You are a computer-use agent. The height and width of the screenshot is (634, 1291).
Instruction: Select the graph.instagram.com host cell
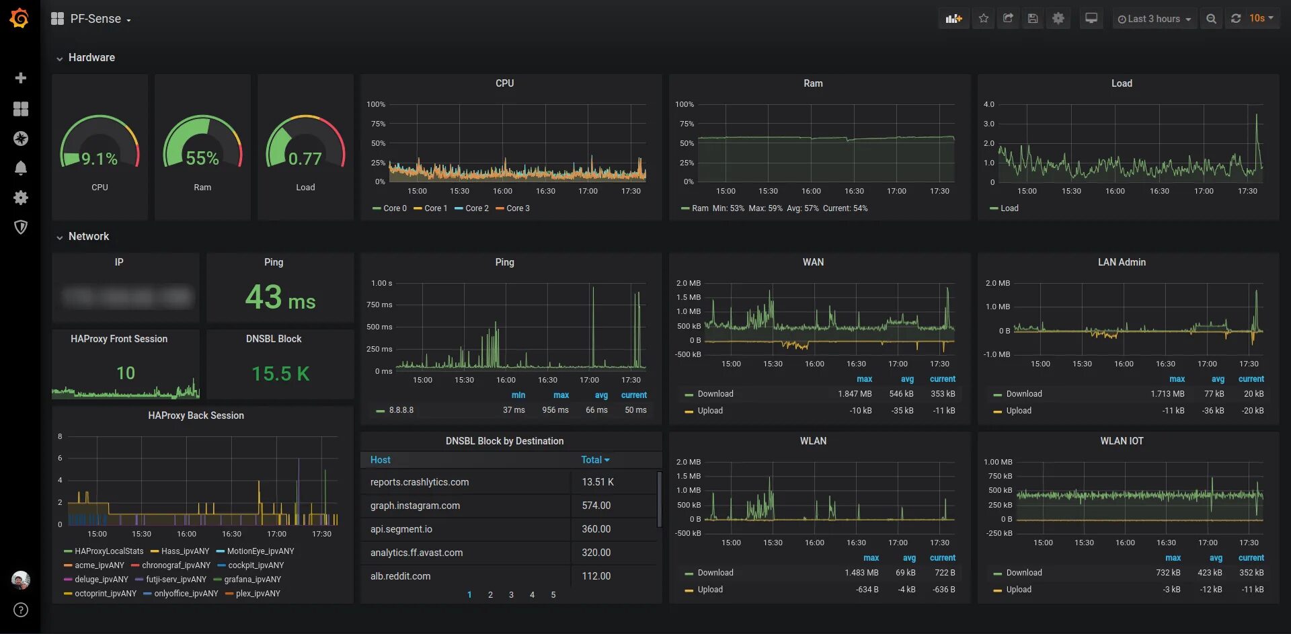click(x=467, y=506)
